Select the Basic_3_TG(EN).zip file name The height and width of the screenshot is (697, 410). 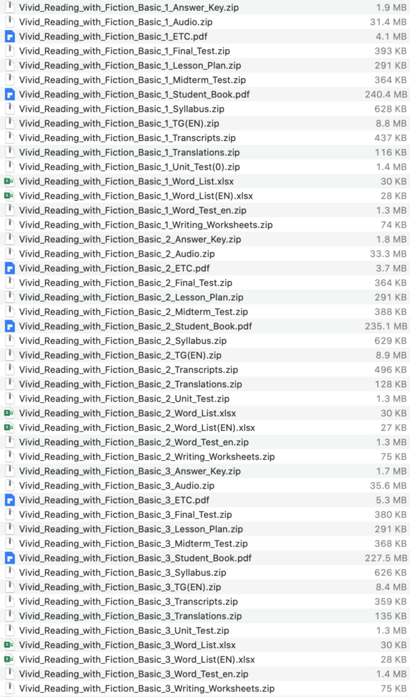tap(119, 587)
